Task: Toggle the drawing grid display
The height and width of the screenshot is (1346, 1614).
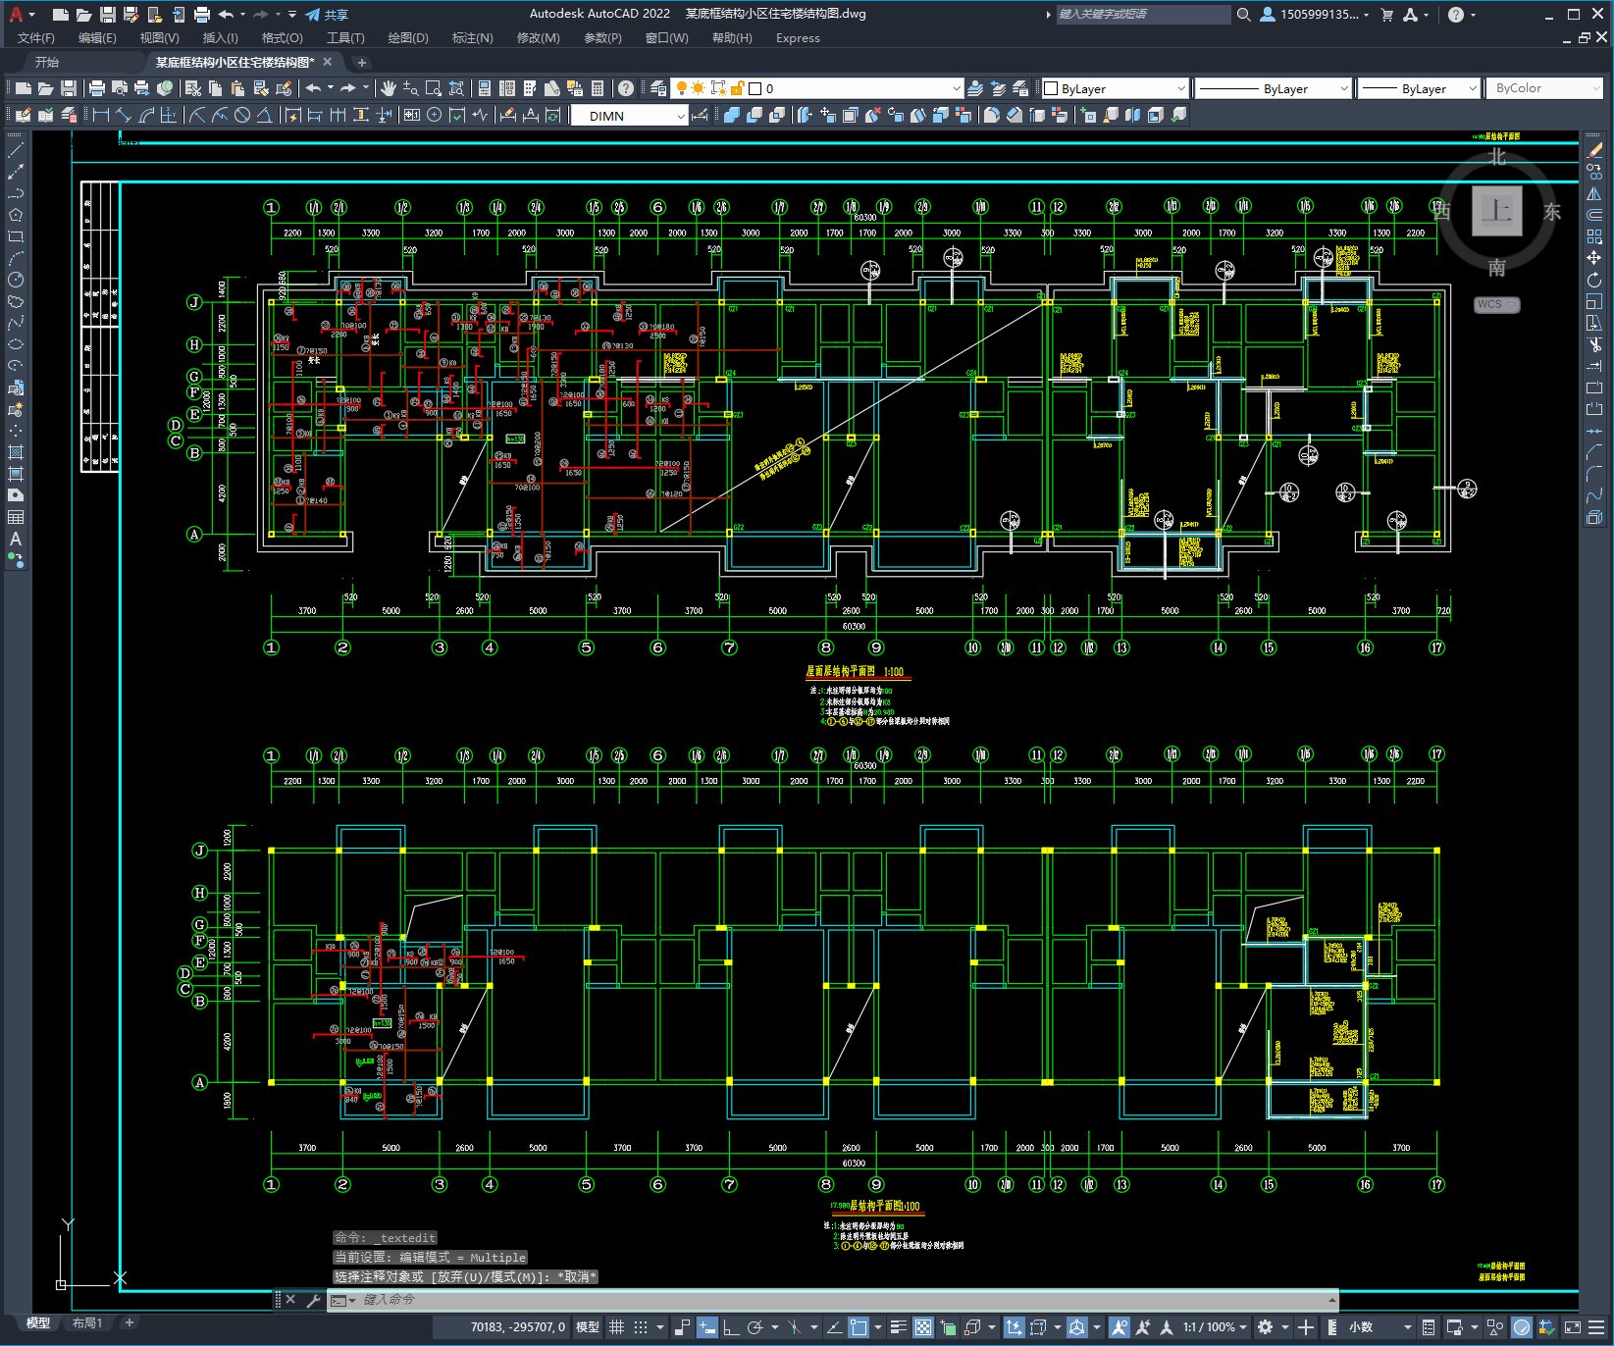Action: [x=617, y=1327]
